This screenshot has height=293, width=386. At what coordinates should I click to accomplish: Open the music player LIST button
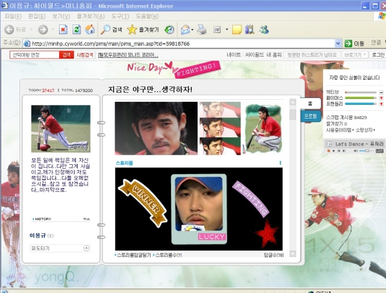(379, 151)
